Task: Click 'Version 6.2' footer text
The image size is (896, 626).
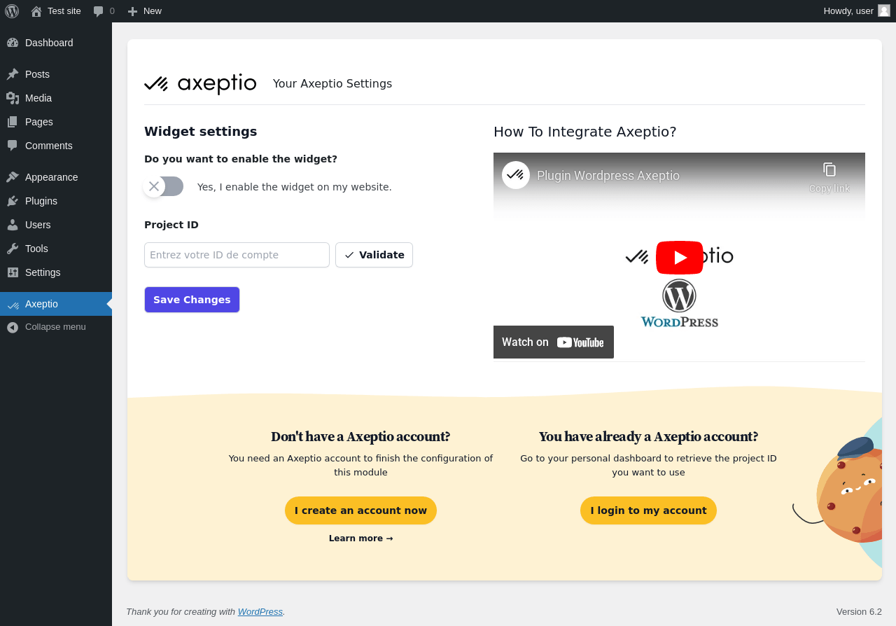Action: [859, 612]
